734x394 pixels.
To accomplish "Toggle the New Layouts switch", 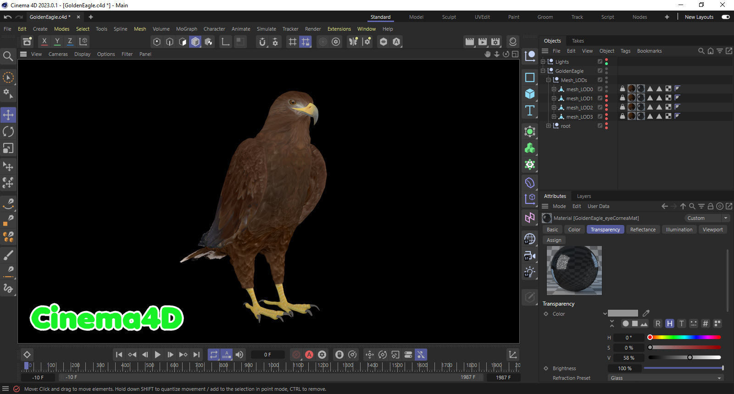I will point(725,17).
